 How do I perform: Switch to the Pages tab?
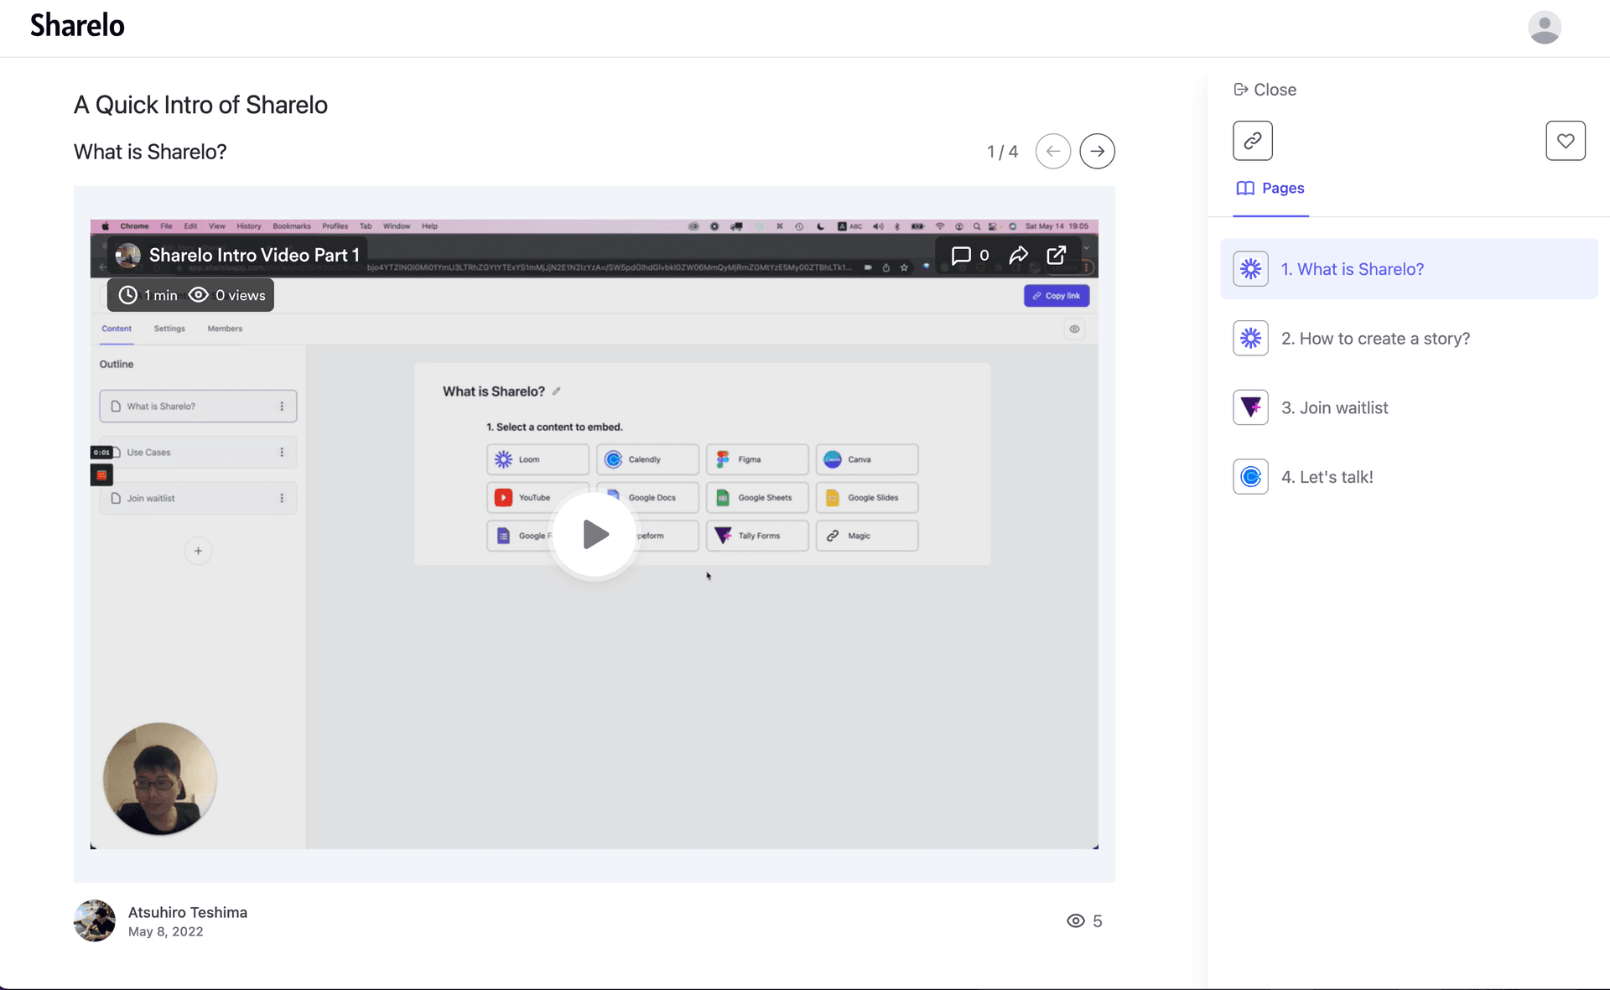(x=1270, y=189)
